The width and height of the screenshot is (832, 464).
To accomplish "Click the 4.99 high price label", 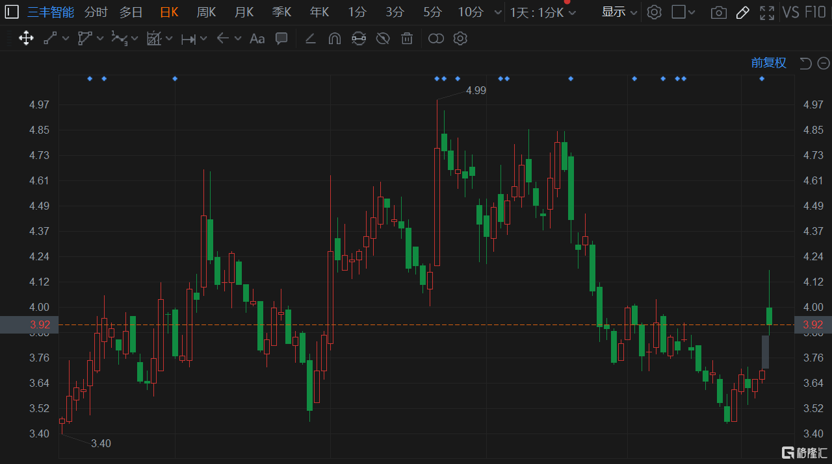I will (x=476, y=91).
